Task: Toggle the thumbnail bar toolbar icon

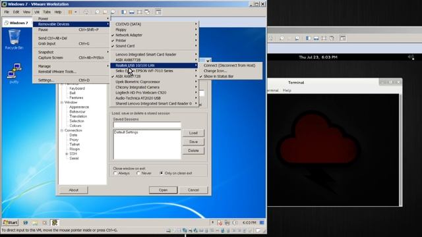Action: pos(132,12)
